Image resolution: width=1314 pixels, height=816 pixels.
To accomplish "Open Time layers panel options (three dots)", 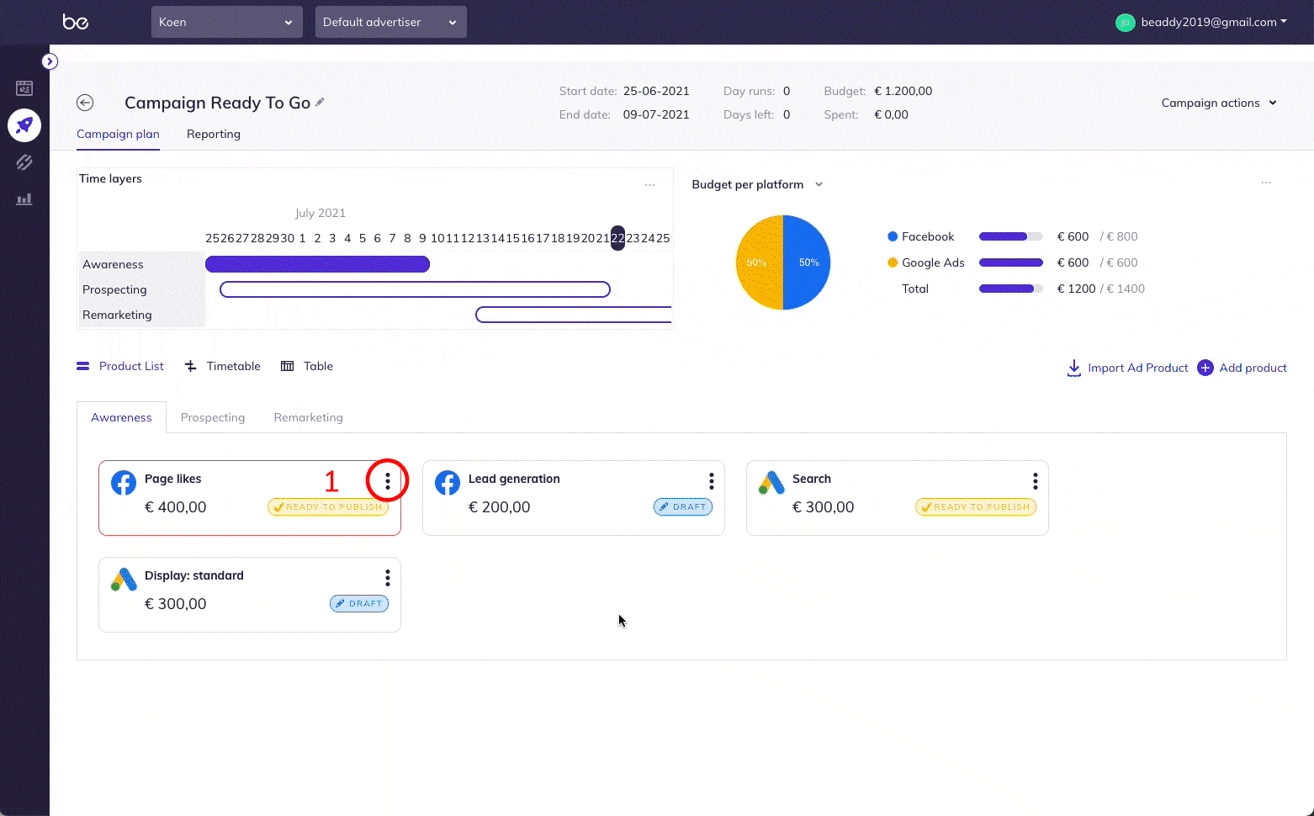I will [649, 185].
